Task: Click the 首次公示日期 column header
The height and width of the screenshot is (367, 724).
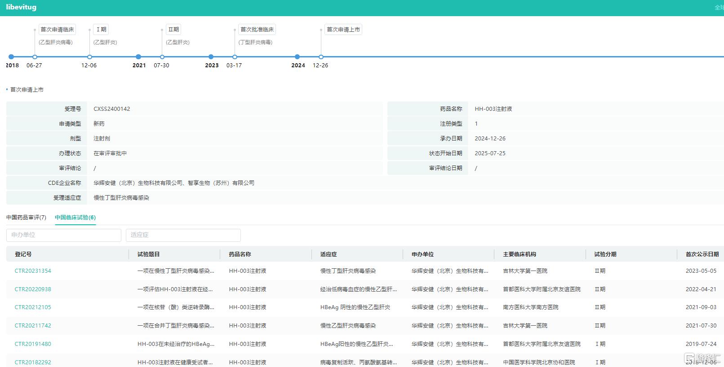Action: (702, 254)
